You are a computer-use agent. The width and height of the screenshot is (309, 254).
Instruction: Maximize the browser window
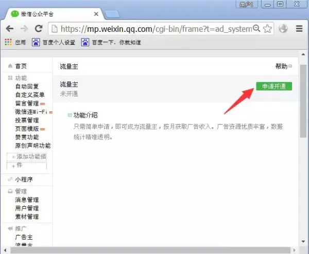coord(280,4)
